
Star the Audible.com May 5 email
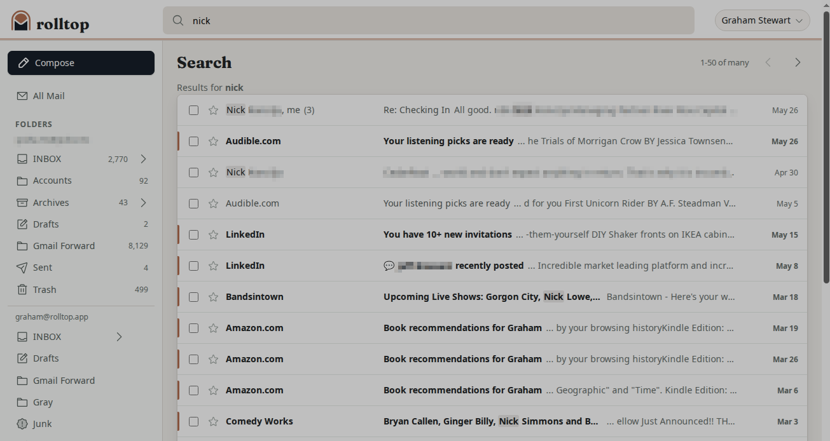pyautogui.click(x=213, y=203)
